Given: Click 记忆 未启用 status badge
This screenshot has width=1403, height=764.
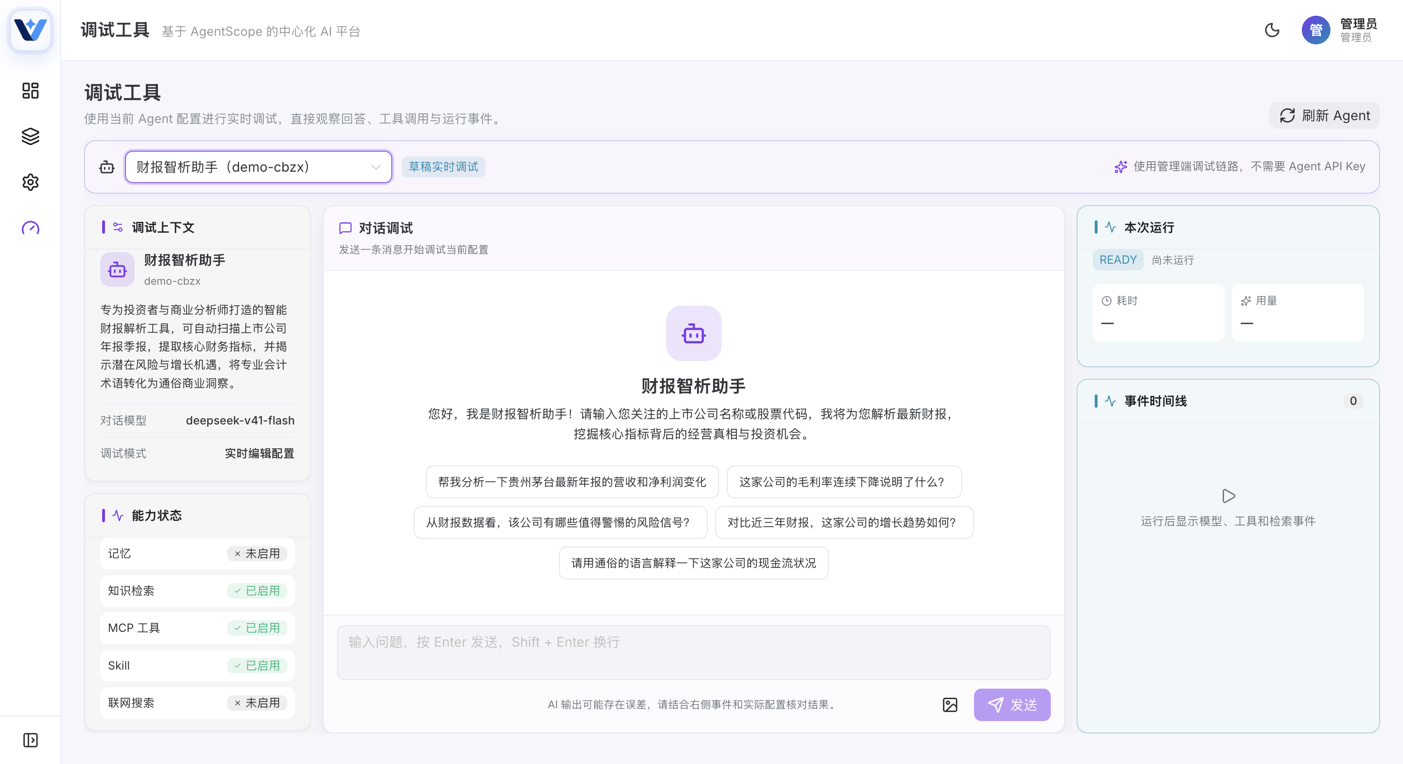Looking at the screenshot, I should coord(257,553).
